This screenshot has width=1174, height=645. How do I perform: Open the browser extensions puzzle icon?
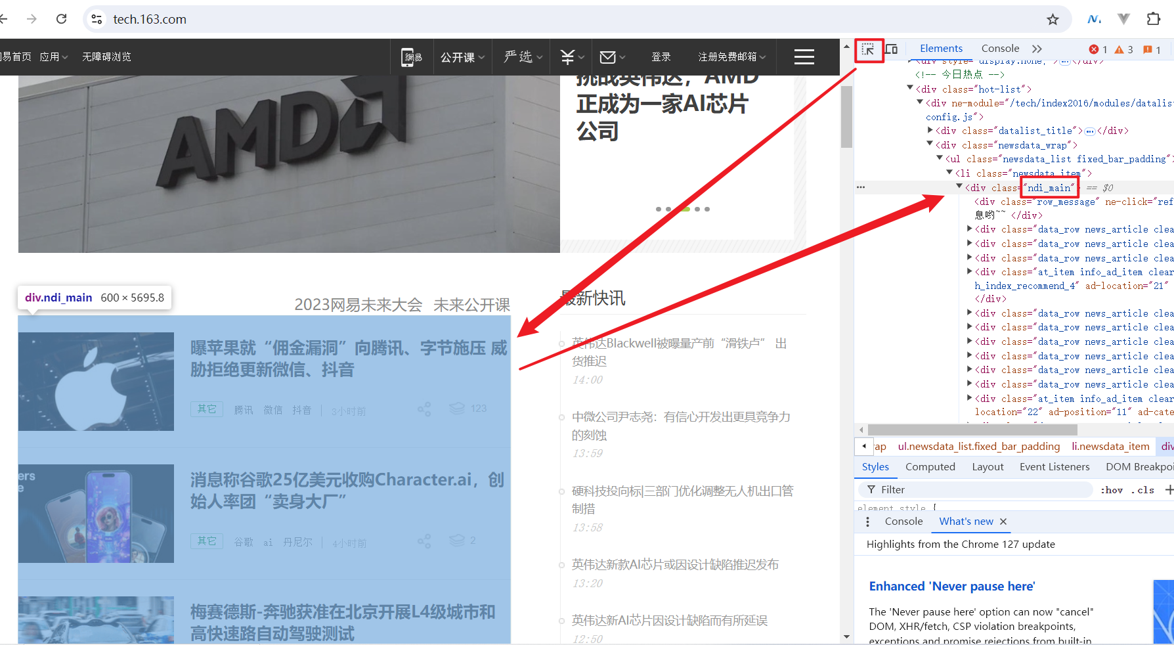pyautogui.click(x=1154, y=19)
